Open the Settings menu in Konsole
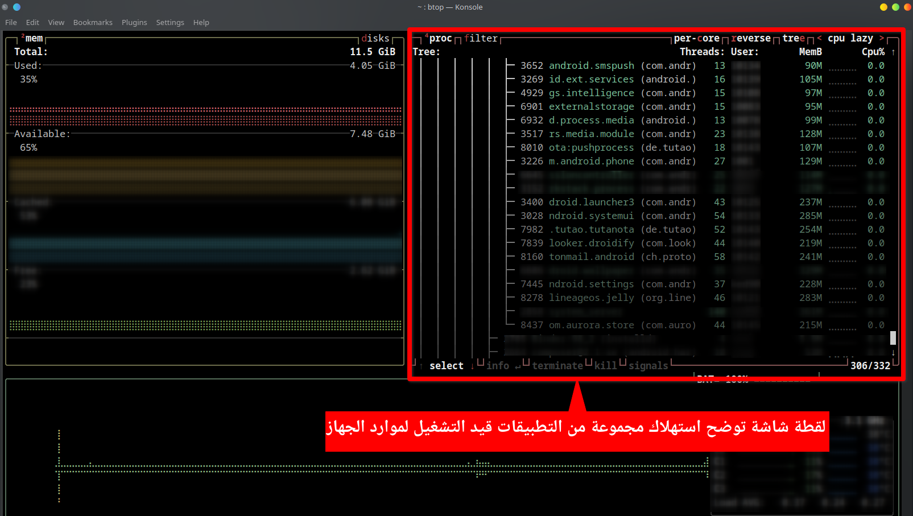The height and width of the screenshot is (516, 913). (x=170, y=22)
